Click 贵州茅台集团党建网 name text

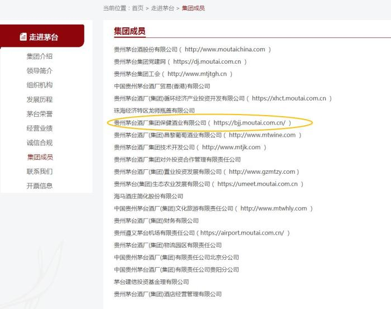tap(140, 61)
